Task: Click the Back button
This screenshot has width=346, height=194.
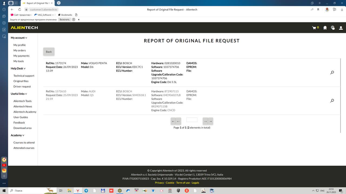Action: tap(49, 52)
